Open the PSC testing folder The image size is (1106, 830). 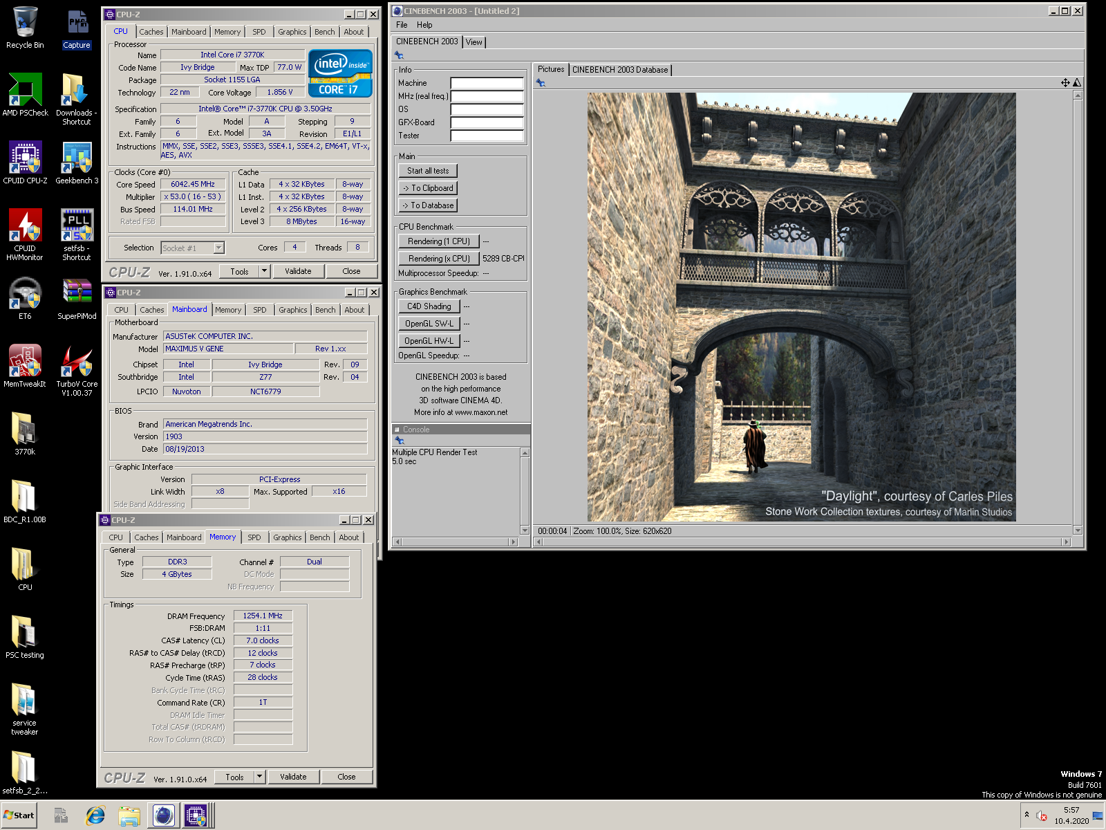point(25,637)
